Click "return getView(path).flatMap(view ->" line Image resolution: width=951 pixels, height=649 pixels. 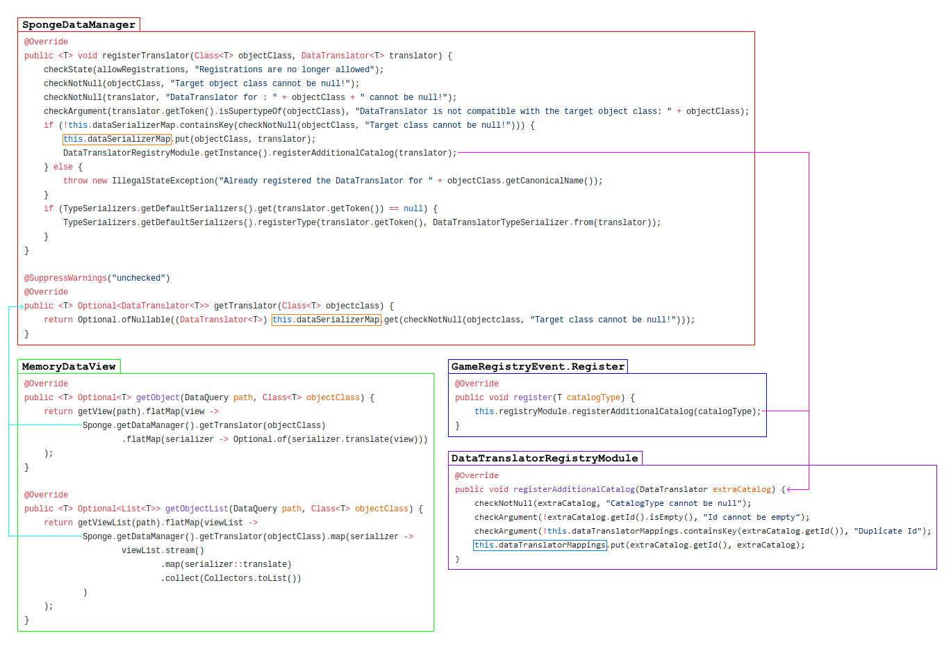tap(131, 411)
